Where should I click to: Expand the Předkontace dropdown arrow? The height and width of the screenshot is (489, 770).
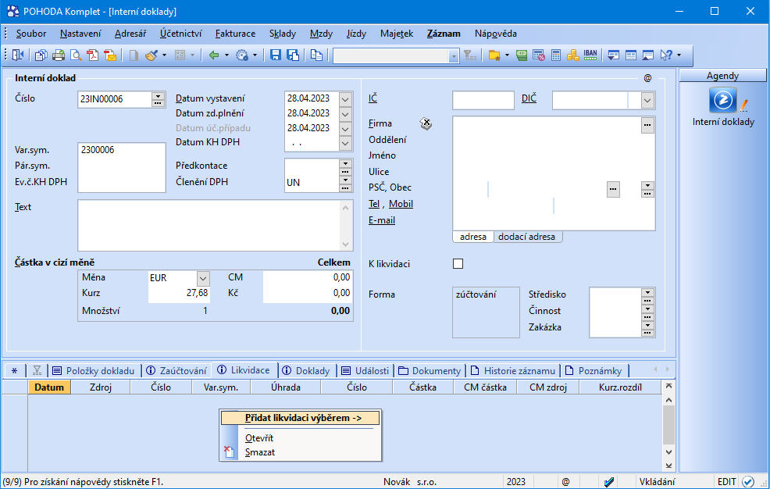click(x=345, y=163)
